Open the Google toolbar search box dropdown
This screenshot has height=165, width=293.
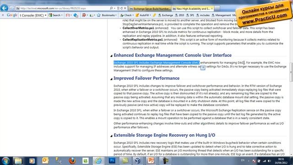point(45,15)
